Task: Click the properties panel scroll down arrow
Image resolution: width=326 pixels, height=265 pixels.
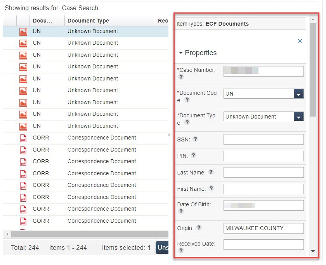Action: coord(313,251)
